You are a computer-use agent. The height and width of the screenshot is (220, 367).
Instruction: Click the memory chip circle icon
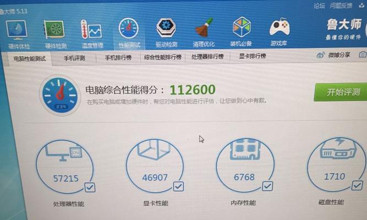245,165
